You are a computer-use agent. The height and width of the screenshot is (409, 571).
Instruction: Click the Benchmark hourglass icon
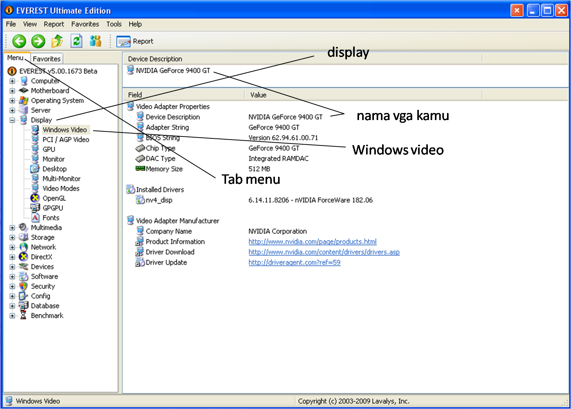23,316
